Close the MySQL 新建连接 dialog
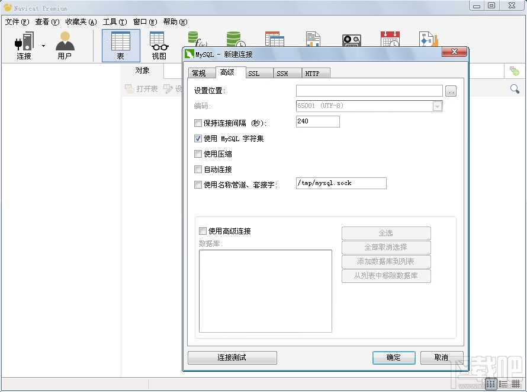The width and height of the screenshot is (527, 392). (454, 52)
